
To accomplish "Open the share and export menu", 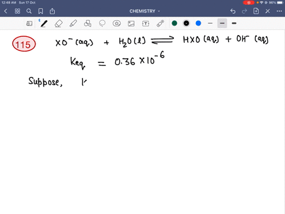I will coord(52,11).
